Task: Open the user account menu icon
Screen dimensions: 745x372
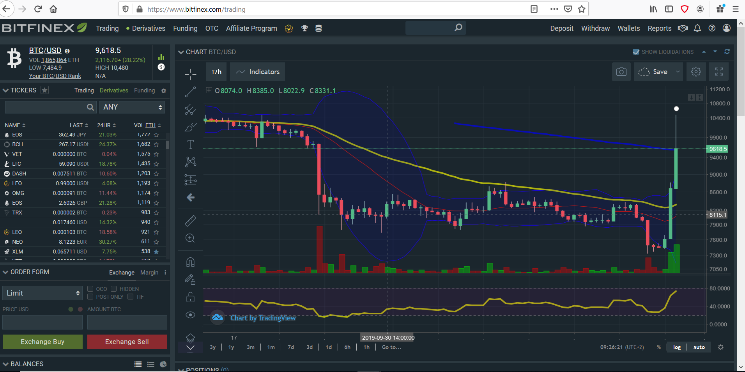Action: (727, 28)
